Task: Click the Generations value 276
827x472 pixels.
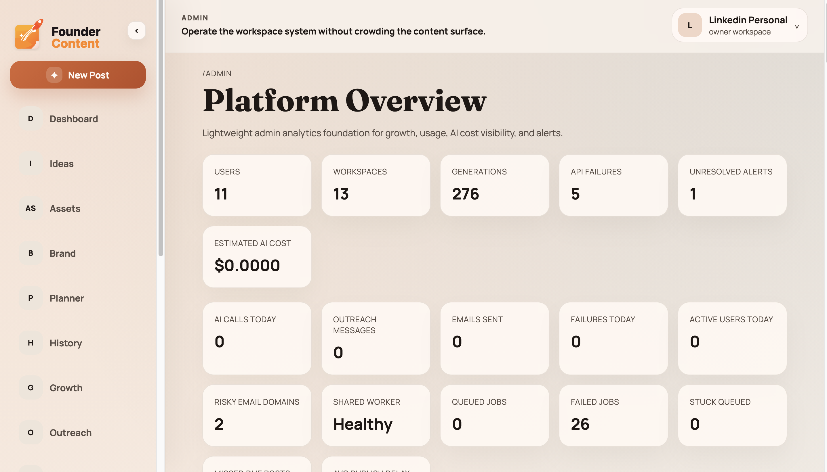Action: (x=465, y=194)
